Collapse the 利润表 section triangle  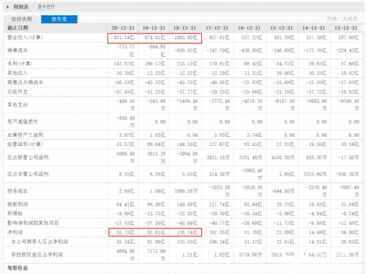pos(8,7)
